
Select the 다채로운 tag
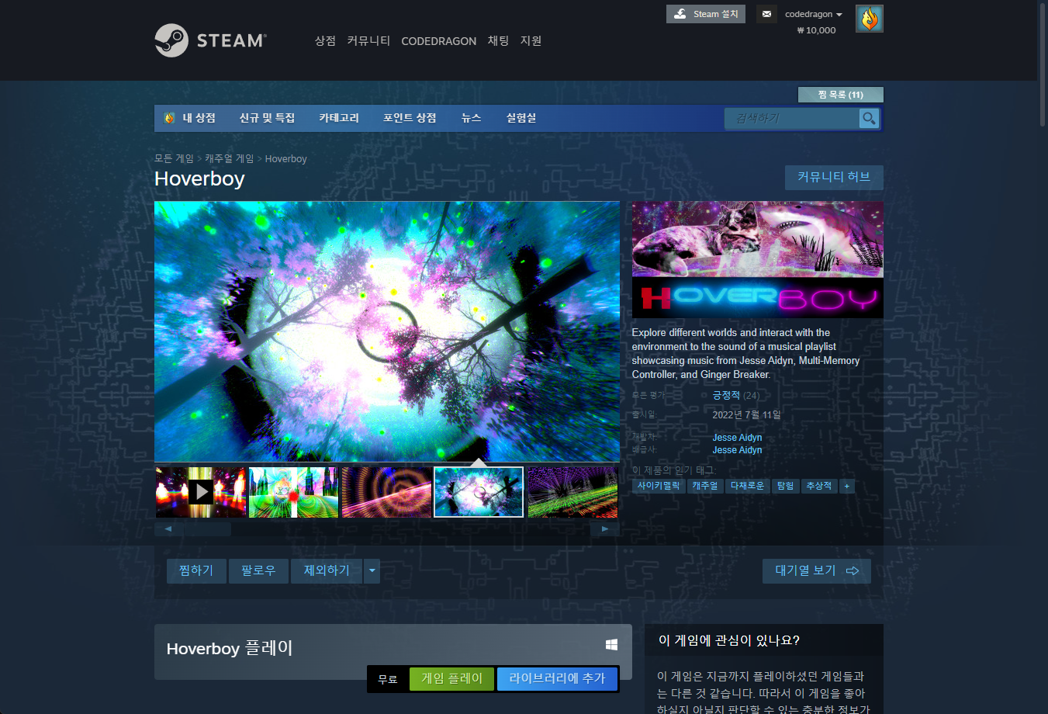[747, 486]
